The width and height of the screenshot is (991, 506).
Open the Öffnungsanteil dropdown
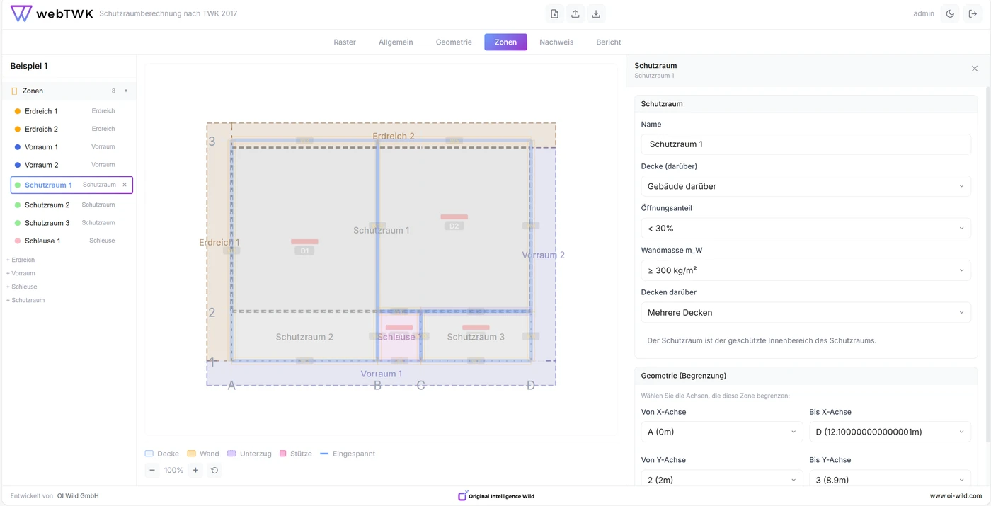(806, 229)
